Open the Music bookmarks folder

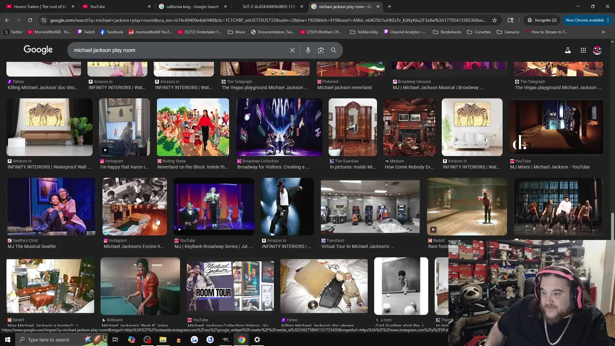236,32
